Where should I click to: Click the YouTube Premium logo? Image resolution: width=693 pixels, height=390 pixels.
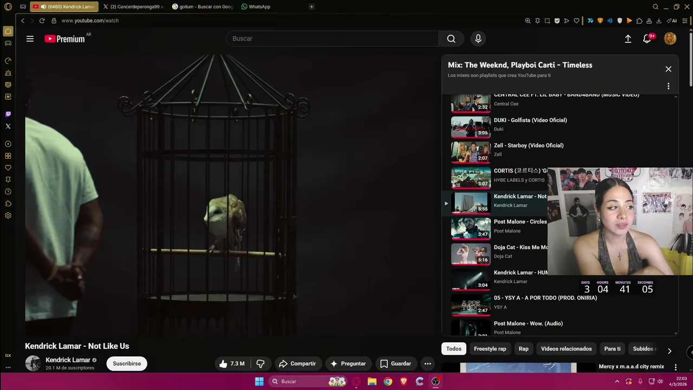[x=64, y=38]
